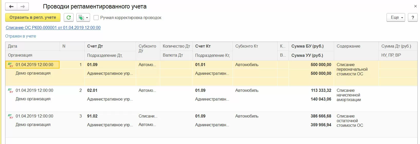Click the Счет Кт column header

(203, 46)
